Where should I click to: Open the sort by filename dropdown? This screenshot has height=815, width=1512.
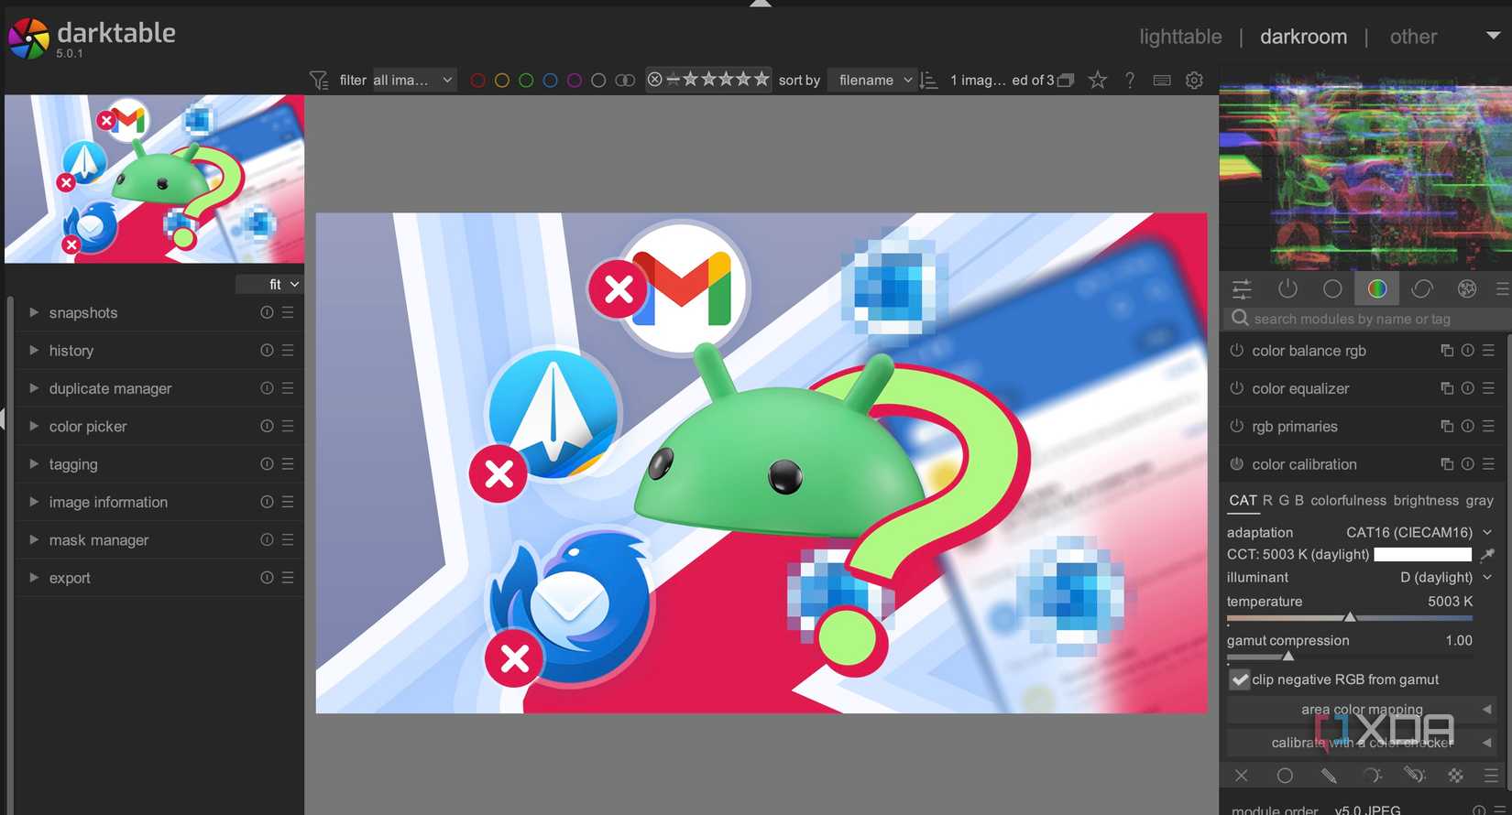pos(874,81)
